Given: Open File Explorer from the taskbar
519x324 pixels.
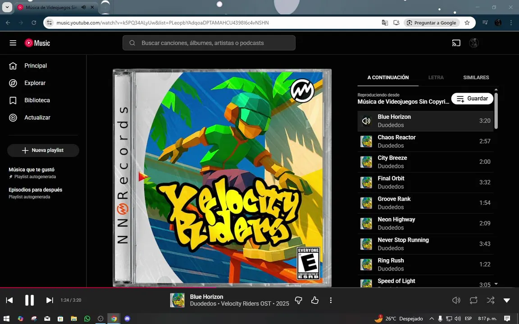Looking at the screenshot, I should 73,319.
